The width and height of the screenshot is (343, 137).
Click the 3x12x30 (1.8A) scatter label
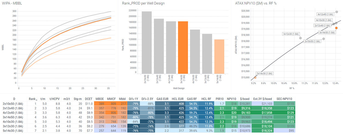coord(291,34)
